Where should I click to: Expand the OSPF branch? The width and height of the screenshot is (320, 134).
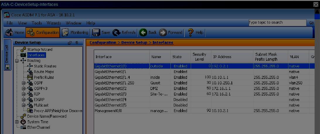pos(23,83)
